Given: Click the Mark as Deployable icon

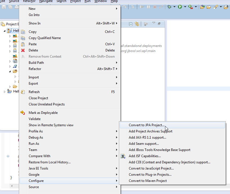Looking at the screenshot, I should point(23,113).
